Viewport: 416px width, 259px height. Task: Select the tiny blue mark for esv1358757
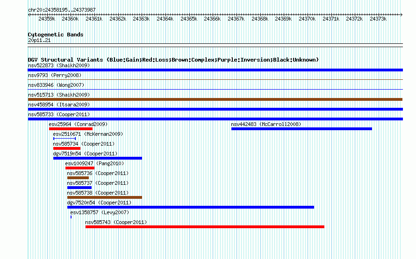[x=71, y=217]
